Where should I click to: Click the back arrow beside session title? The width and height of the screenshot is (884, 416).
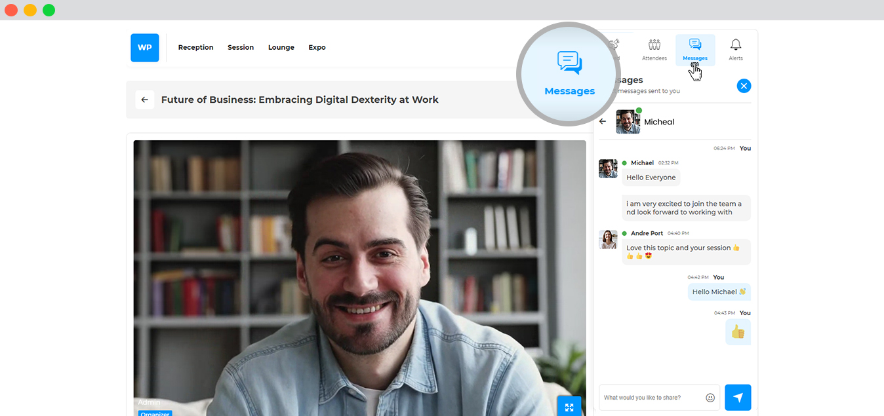[145, 100]
